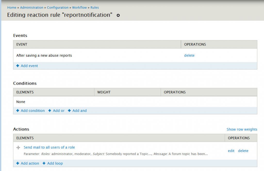Image resolution: width=264 pixels, height=171 pixels.
Task: Click the action's Parameter summary line
Action: click(x=115, y=154)
